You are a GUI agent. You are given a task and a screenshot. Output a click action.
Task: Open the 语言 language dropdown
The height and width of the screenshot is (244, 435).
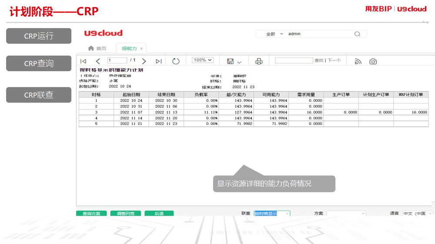417,213
